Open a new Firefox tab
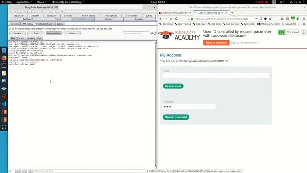307x173 pixels. 232,13
